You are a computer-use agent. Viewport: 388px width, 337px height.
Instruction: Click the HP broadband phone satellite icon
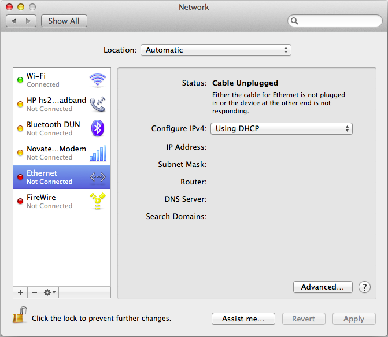tap(97, 104)
